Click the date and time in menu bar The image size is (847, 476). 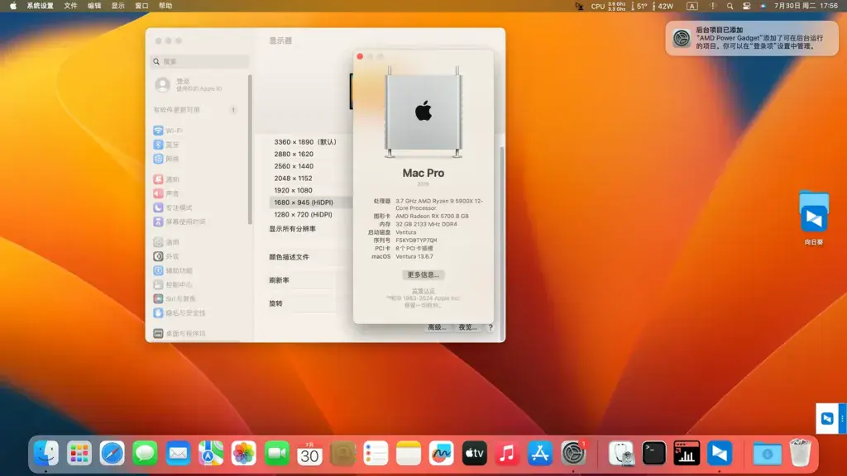coord(806,6)
